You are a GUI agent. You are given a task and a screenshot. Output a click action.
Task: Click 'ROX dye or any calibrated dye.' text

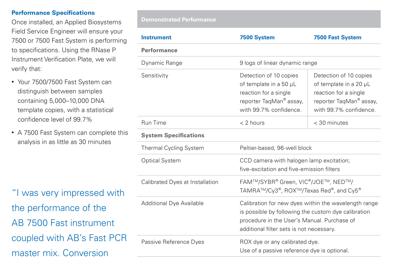[279, 242]
